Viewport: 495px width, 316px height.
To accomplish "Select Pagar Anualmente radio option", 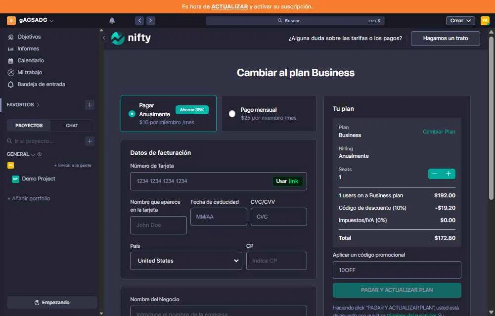I will (x=132, y=114).
